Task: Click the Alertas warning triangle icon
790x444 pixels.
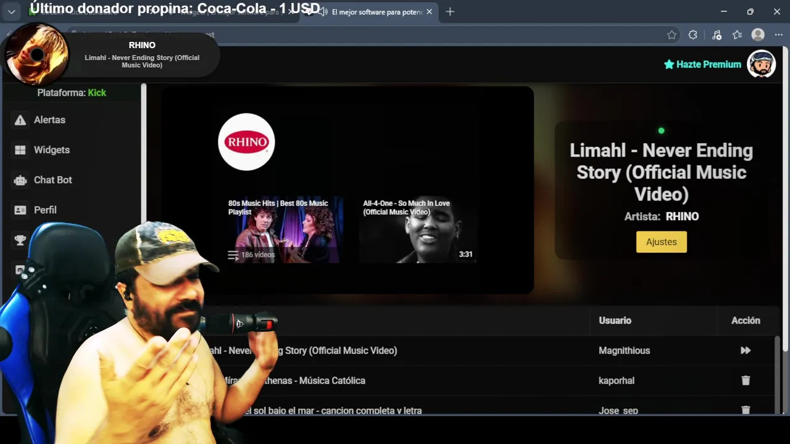Action: (x=20, y=120)
